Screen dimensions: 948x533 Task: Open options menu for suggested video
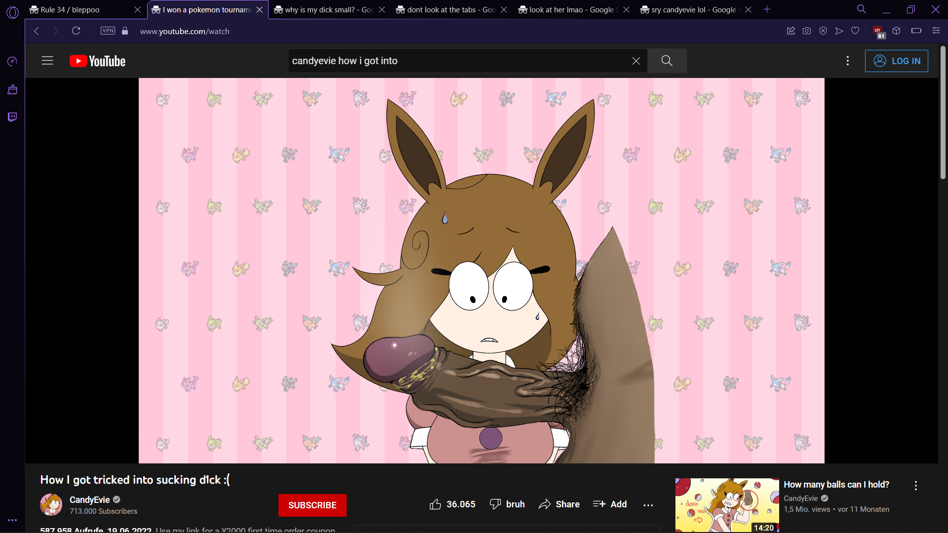(916, 486)
